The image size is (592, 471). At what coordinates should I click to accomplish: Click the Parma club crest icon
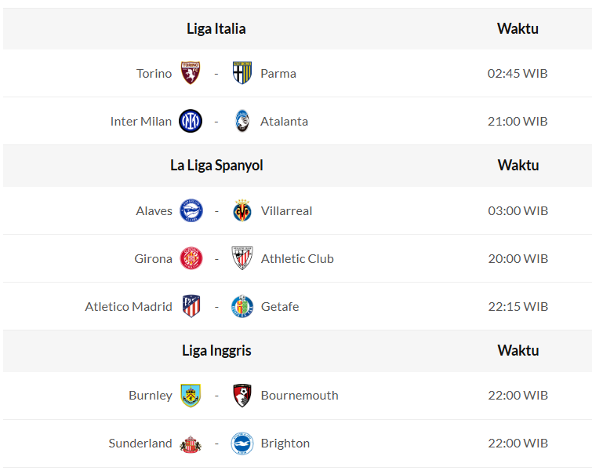pyautogui.click(x=242, y=73)
